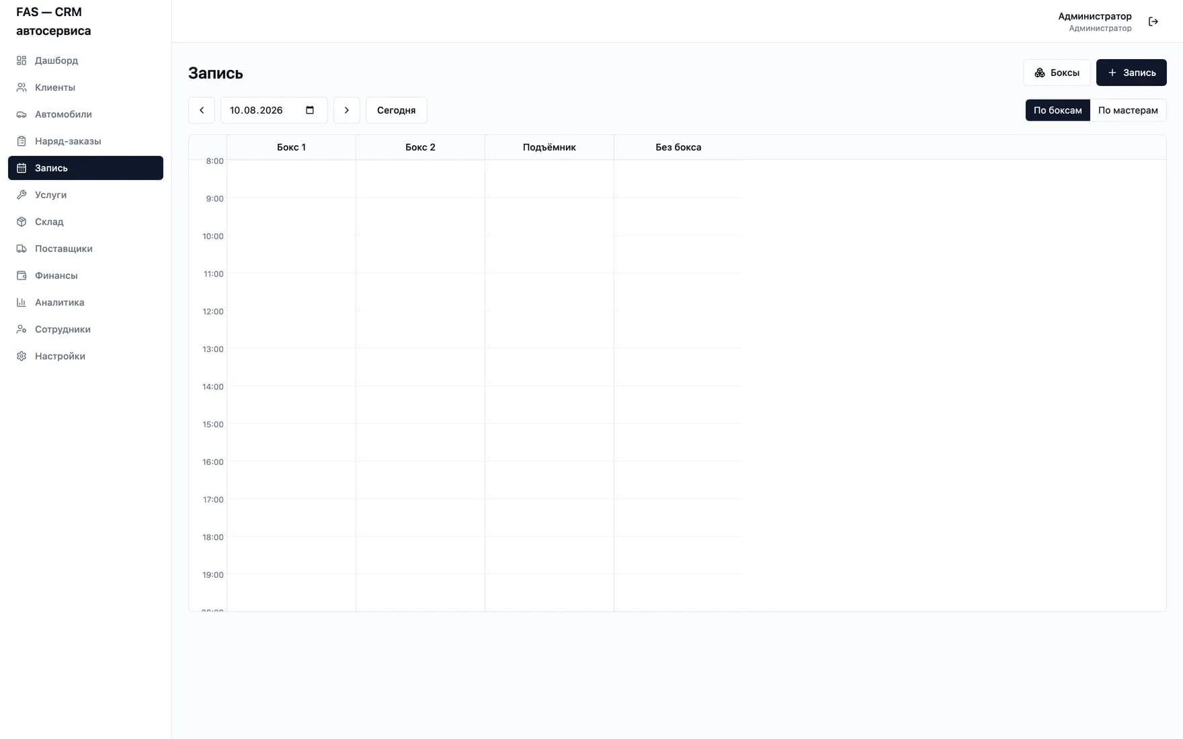Go to next day with right chevron
1183x739 pixels.
347,110
